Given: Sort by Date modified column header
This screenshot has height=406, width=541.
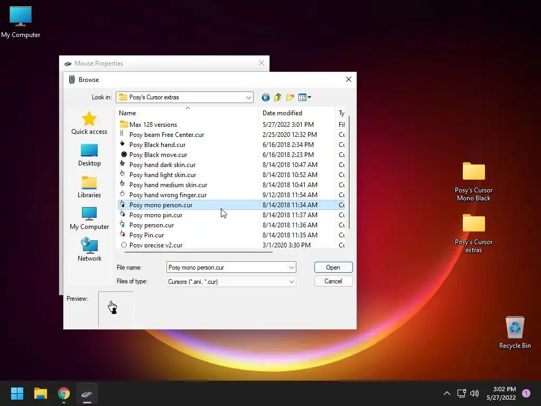Looking at the screenshot, I should pos(297,113).
